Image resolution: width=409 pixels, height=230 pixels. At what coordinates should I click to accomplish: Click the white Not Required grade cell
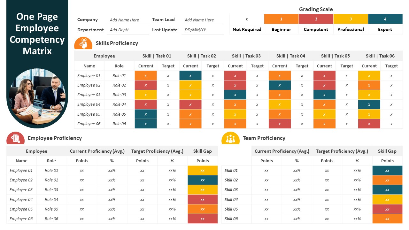click(247, 19)
